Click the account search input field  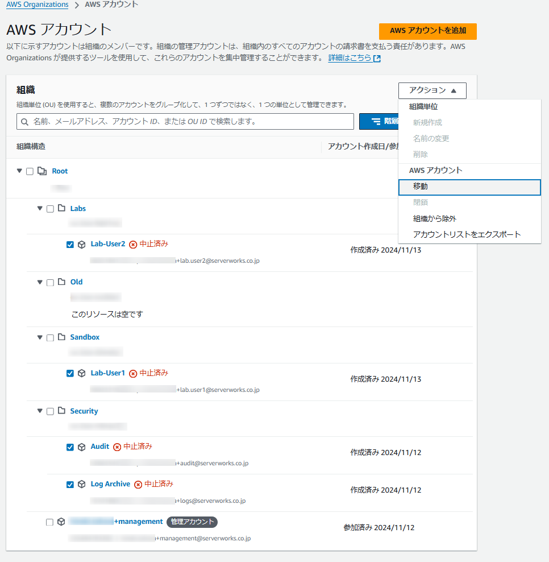[x=185, y=122]
